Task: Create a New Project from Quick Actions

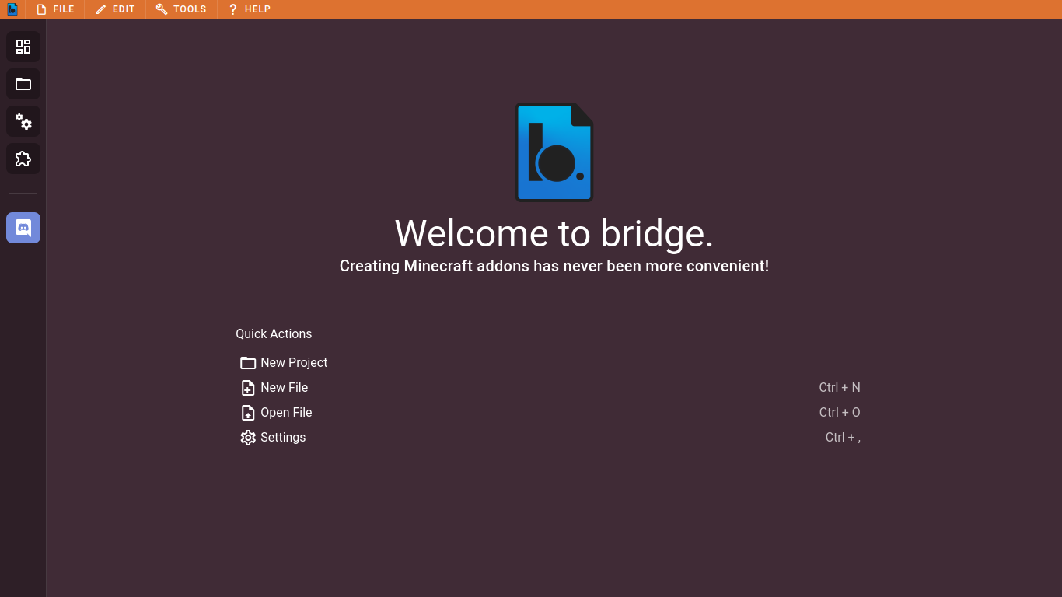Action: point(550,363)
